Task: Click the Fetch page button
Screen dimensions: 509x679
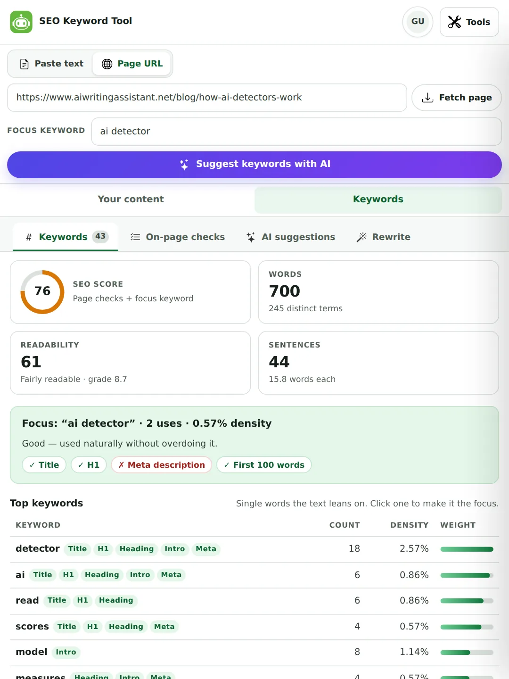Action: [x=456, y=98]
